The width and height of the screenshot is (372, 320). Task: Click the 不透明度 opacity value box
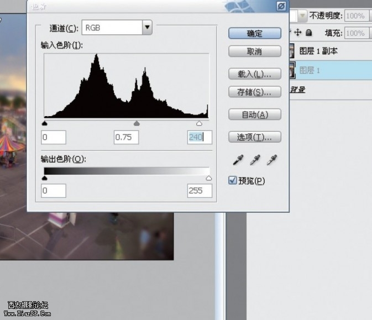[355, 16]
